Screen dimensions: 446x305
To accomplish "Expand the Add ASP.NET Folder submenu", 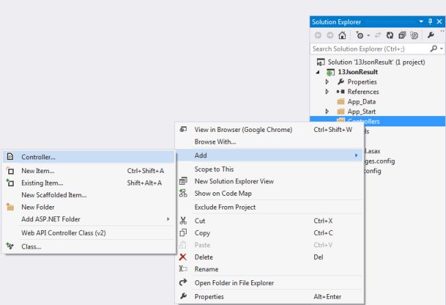I will point(89,219).
